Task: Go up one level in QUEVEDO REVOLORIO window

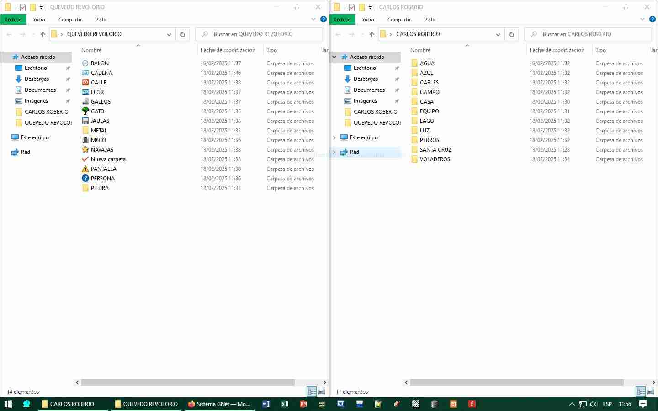Action: point(43,34)
